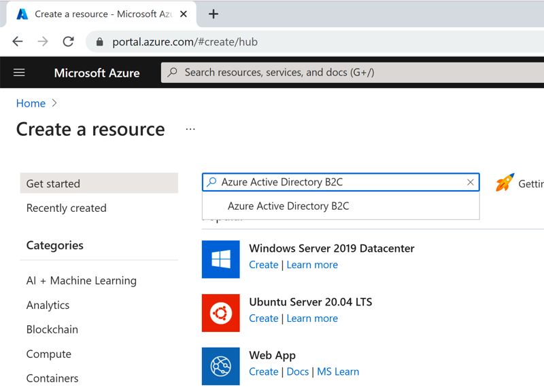Select Blockchain category

(52, 329)
